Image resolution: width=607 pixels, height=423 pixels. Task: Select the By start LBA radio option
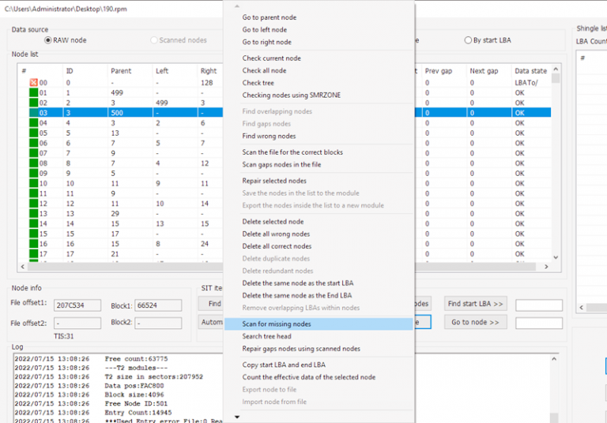[468, 40]
